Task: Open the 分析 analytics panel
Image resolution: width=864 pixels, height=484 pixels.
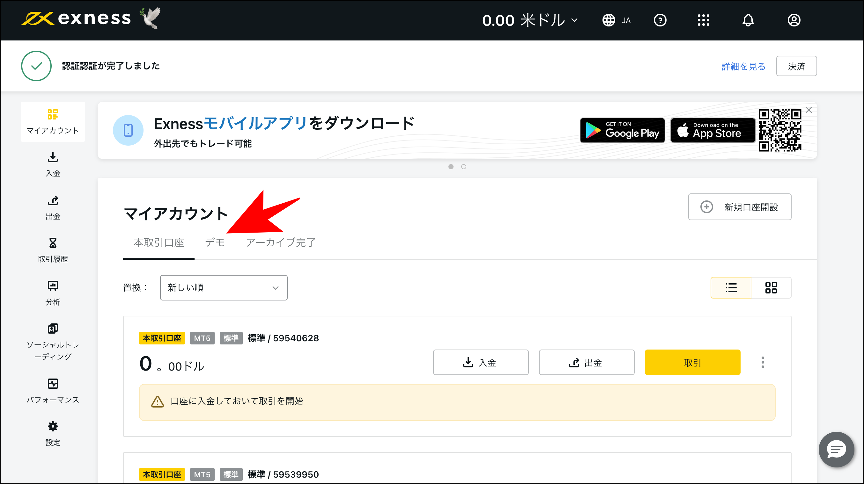Action: [53, 292]
